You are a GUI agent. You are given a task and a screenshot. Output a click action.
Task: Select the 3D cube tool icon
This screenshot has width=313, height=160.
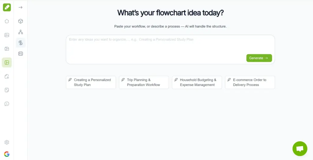(20, 21)
